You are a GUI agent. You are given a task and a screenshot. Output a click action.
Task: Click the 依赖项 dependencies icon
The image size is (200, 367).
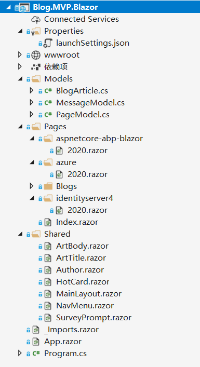pos(36,67)
